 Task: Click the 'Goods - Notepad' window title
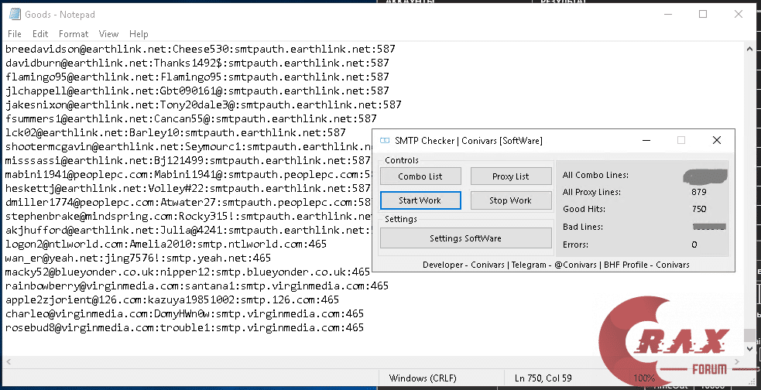coord(60,15)
